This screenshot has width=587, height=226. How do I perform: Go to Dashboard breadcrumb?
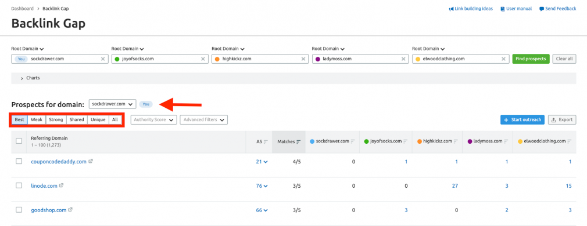(22, 9)
